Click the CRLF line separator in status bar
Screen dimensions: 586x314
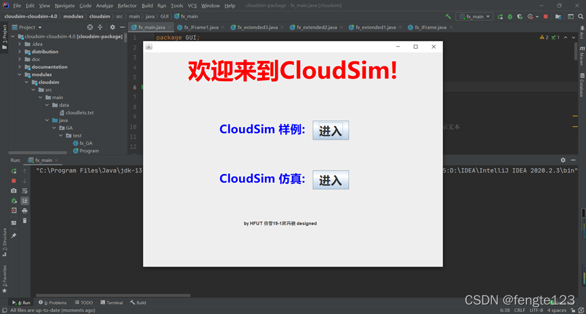[520, 310]
